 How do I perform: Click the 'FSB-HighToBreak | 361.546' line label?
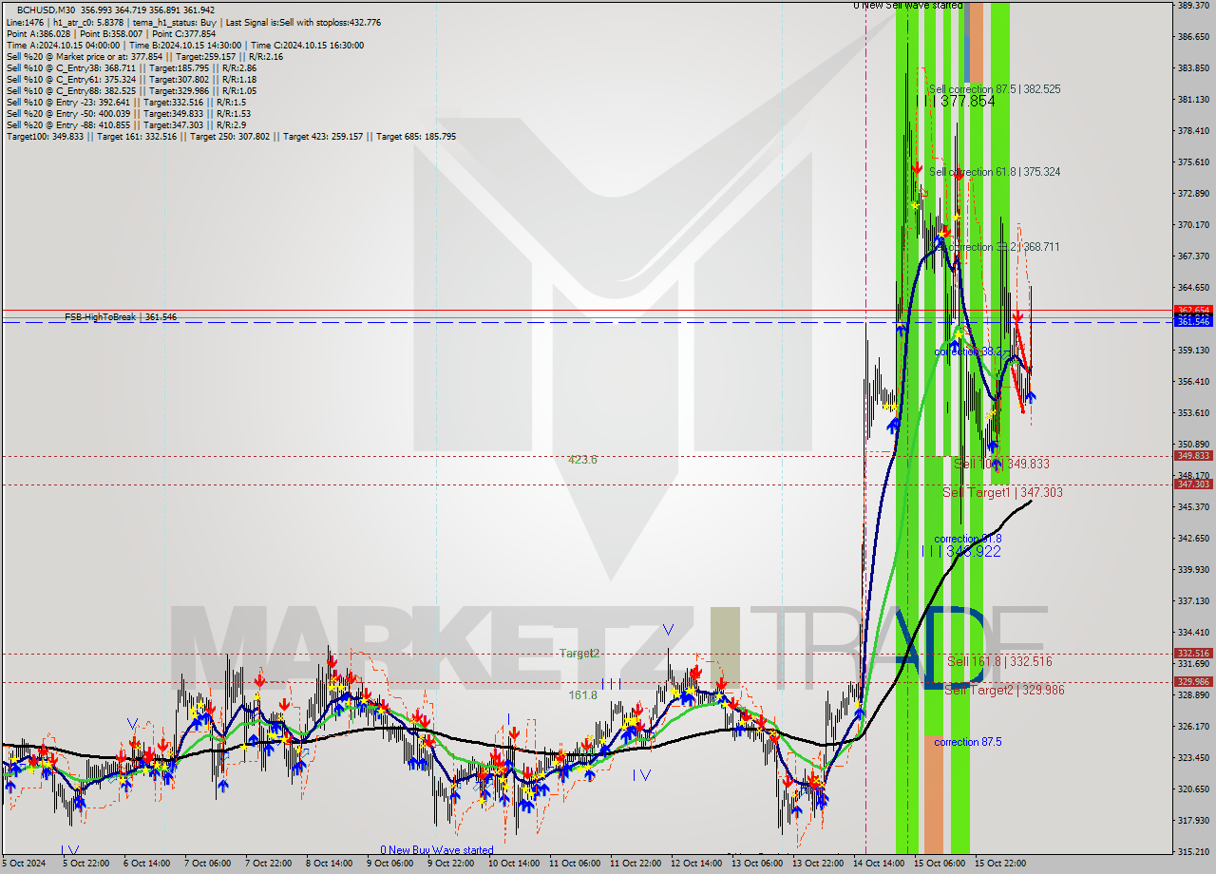pyautogui.click(x=121, y=316)
